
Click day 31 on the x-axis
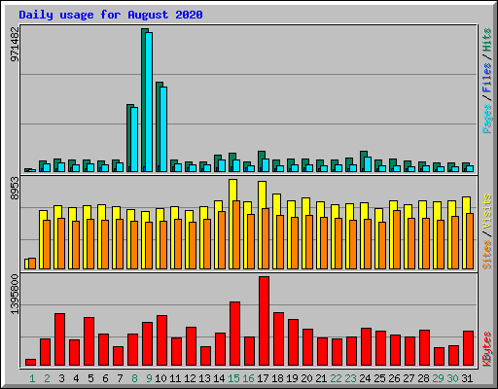pos(467,378)
